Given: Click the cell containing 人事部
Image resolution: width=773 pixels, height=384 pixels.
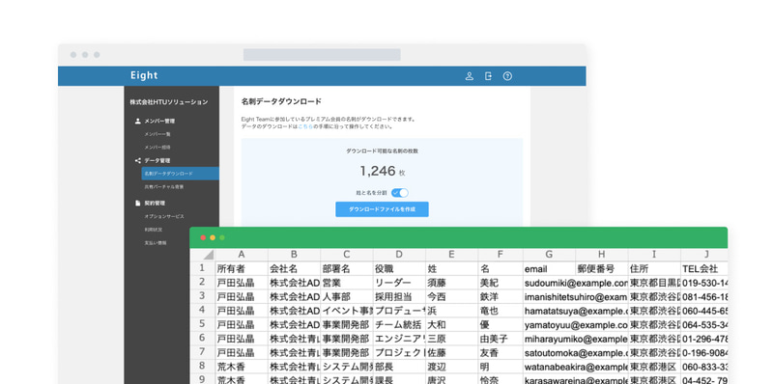Looking at the screenshot, I should pyautogui.click(x=347, y=297).
